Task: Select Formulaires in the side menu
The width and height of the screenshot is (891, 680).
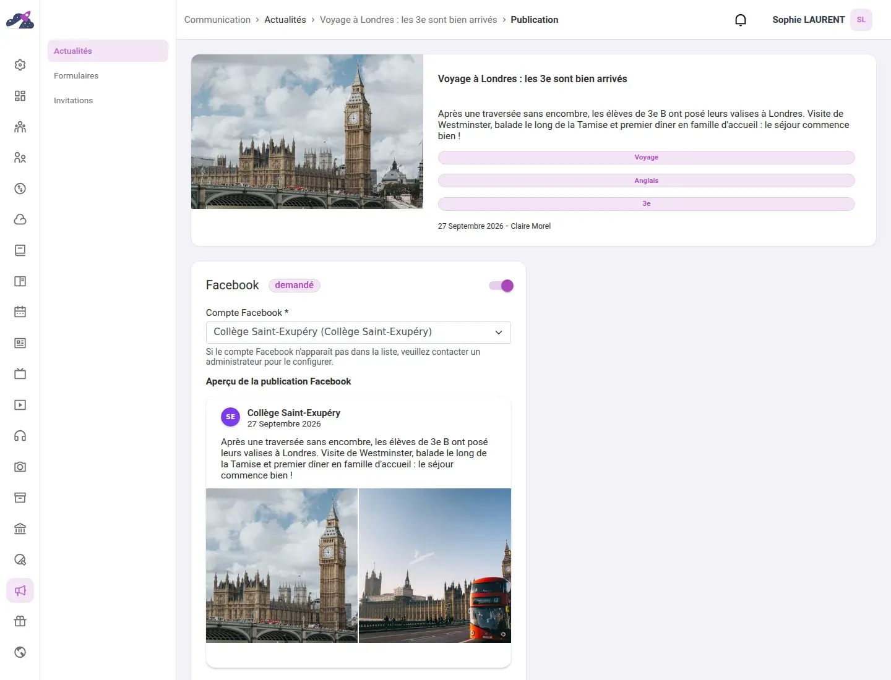Action: point(108,75)
